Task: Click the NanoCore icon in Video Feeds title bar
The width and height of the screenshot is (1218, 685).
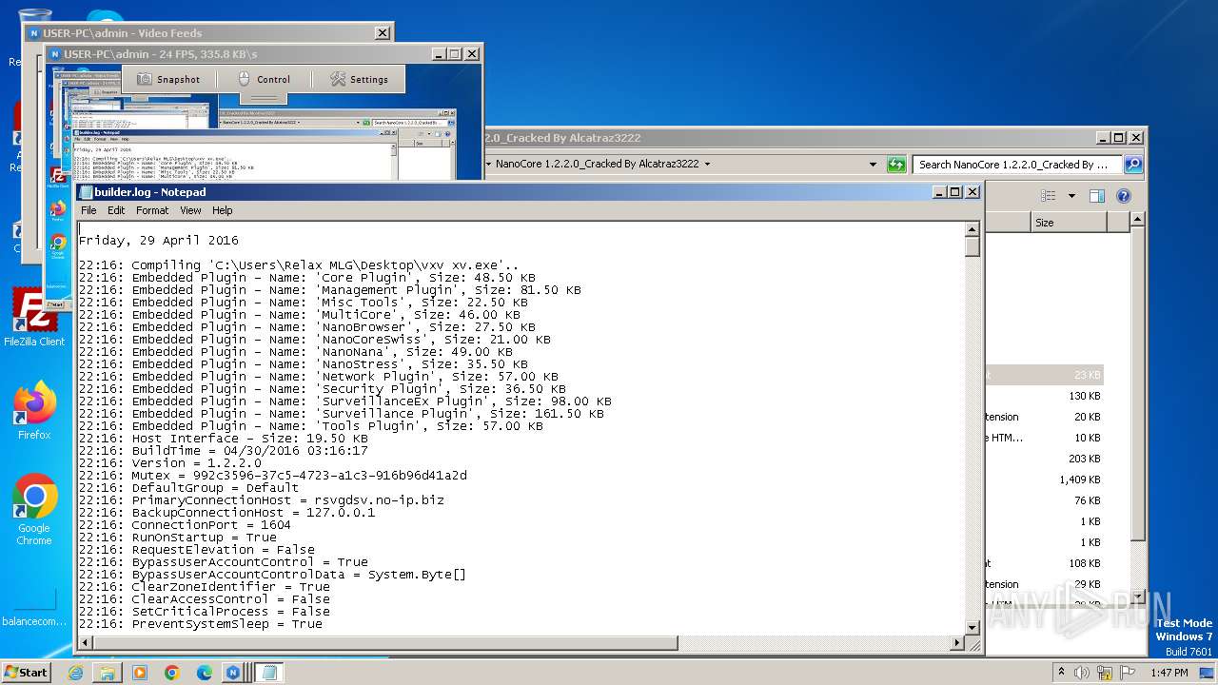Action: point(33,33)
